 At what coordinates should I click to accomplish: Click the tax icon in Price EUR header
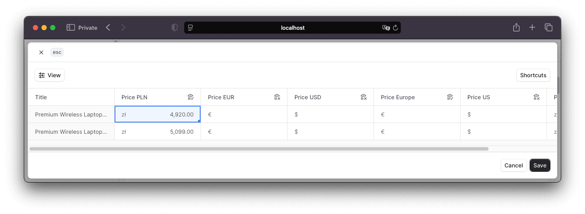pos(277,97)
